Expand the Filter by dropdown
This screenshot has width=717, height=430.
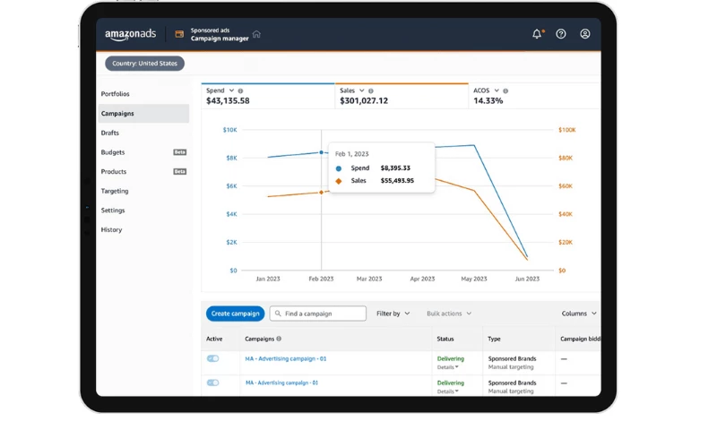393,314
